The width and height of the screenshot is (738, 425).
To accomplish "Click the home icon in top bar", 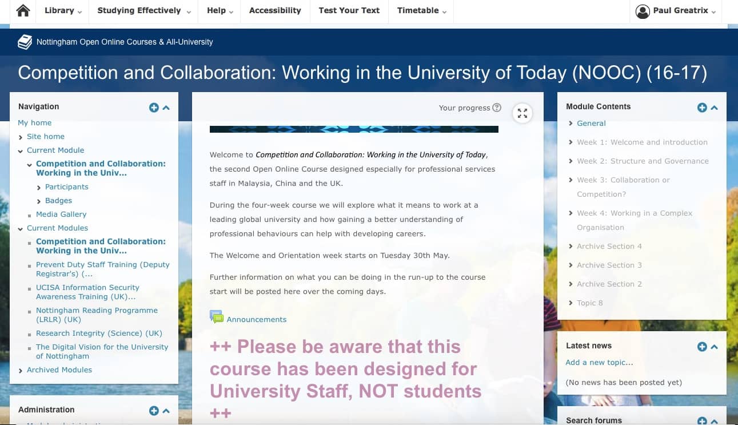I will 23,11.
